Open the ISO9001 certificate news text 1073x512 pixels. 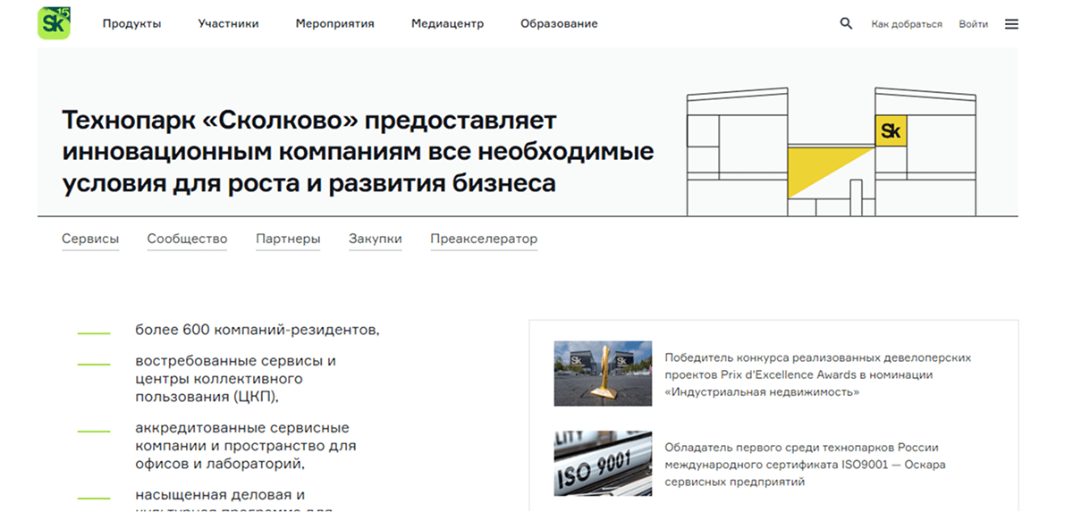click(805, 465)
